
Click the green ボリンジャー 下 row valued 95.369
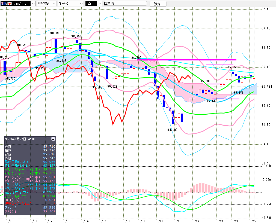(x=30, y=173)
